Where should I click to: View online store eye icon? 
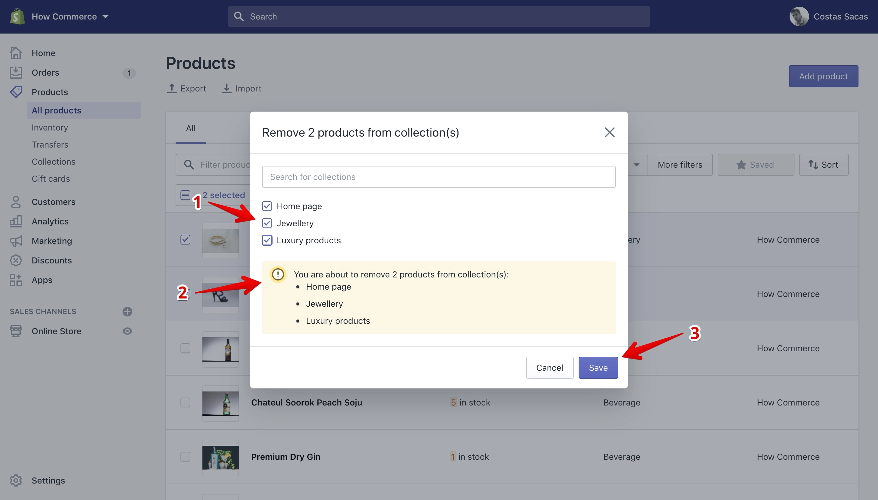(x=127, y=331)
